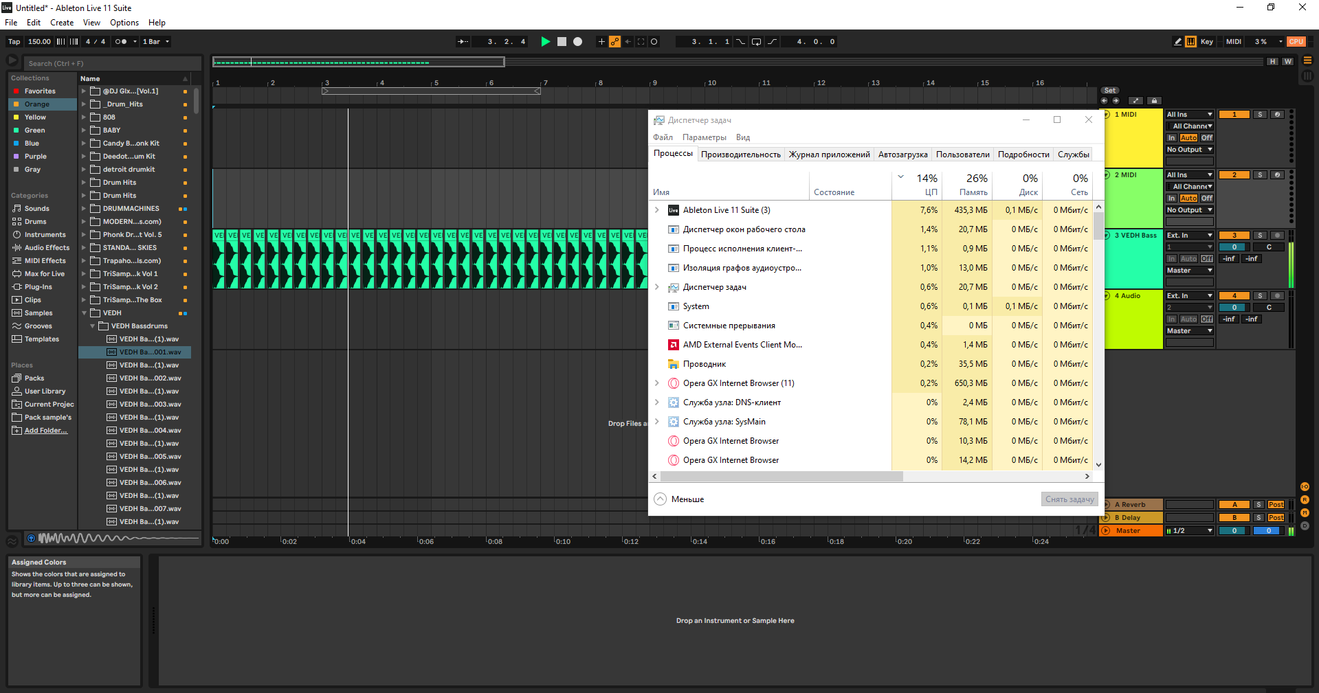Expand the _Drum_Hits folder in browser
Viewport: 1319px width, 693px height.
point(84,104)
